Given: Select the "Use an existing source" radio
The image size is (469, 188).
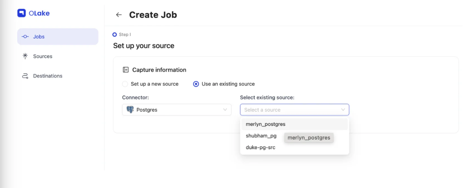Looking at the screenshot, I should [196, 84].
